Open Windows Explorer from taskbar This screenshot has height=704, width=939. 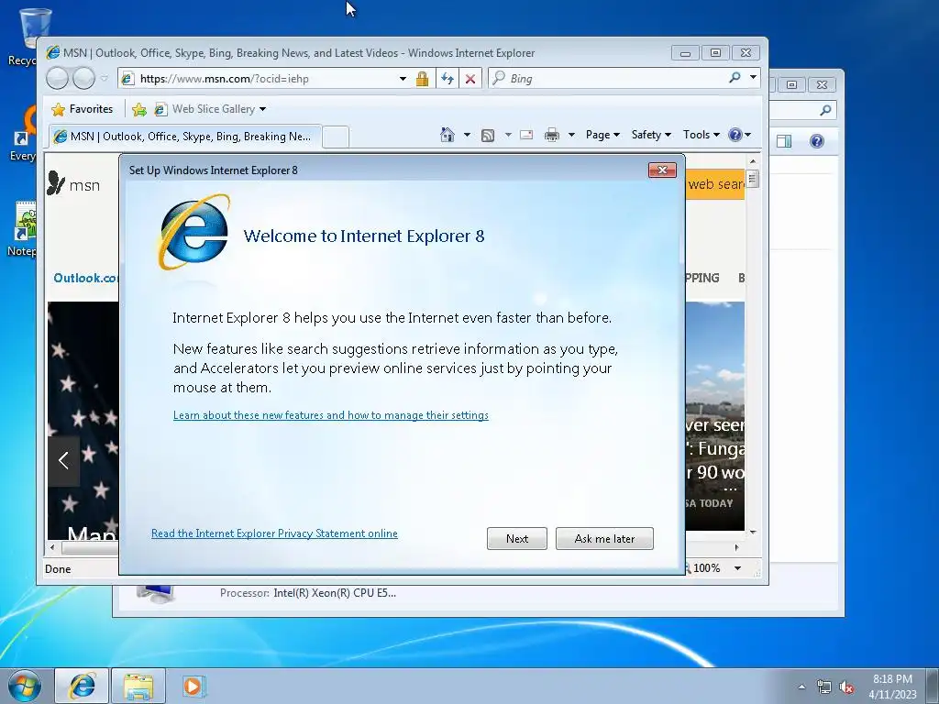point(138,686)
